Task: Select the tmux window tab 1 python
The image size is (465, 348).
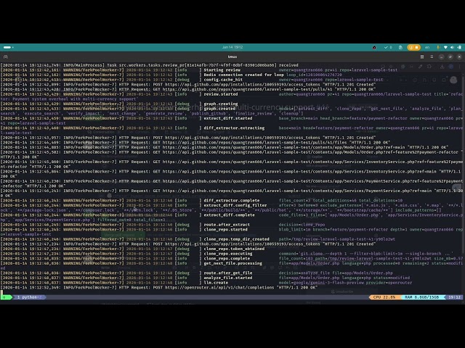Action: point(29,297)
